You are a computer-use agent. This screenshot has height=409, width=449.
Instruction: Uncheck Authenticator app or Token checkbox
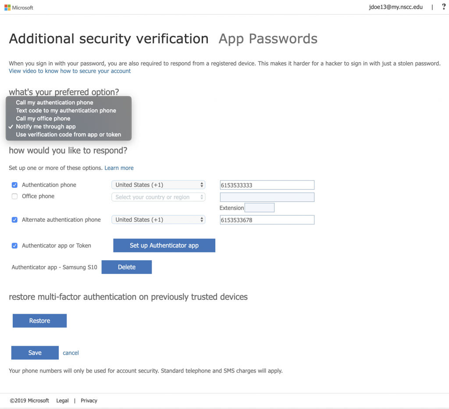14,246
